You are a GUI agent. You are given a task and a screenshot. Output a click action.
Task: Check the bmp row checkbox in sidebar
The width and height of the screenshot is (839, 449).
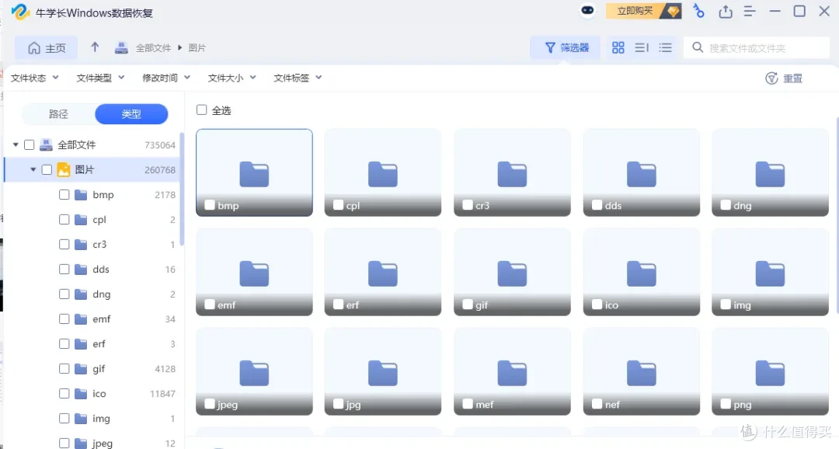64,194
